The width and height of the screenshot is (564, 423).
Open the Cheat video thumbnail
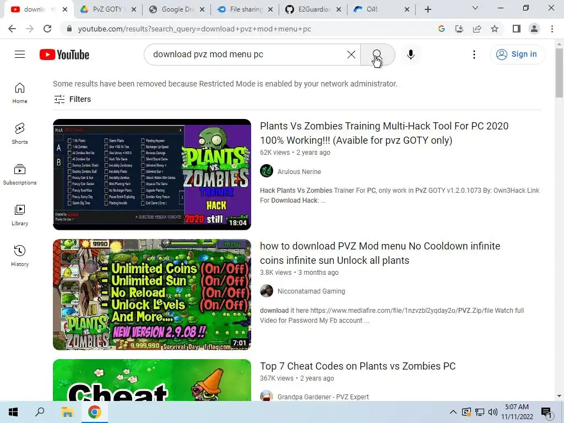[152, 380]
